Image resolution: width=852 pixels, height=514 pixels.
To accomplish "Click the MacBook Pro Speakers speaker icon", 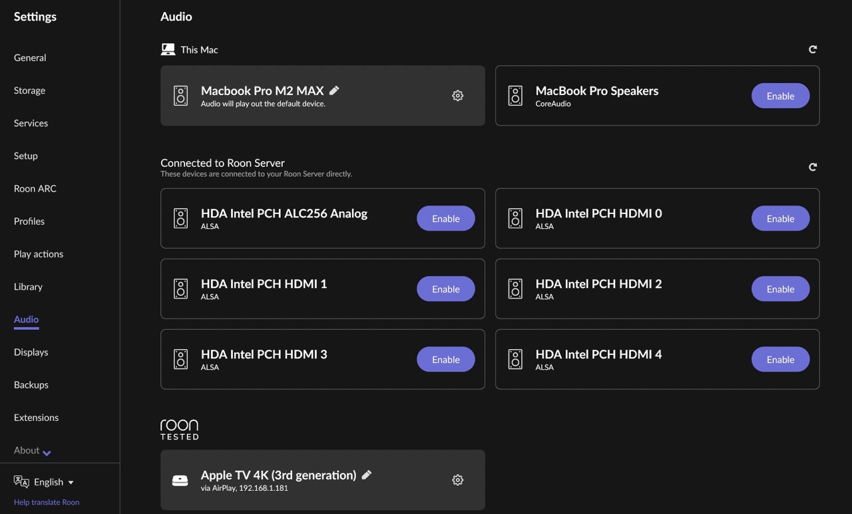I will coord(515,96).
